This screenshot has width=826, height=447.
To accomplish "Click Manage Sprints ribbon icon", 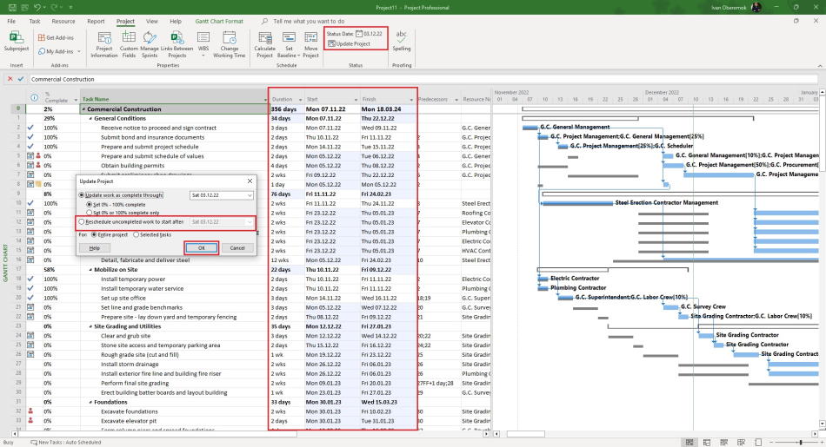I will click(149, 44).
